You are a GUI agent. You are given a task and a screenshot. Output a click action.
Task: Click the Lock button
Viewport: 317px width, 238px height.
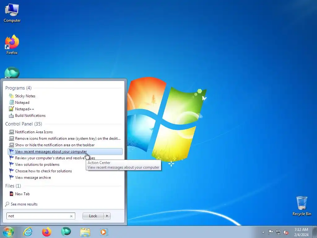[93, 216]
